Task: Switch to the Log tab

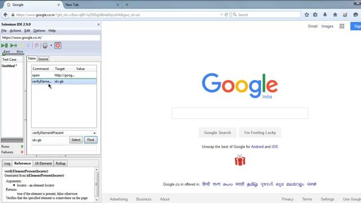Action: coord(7,164)
